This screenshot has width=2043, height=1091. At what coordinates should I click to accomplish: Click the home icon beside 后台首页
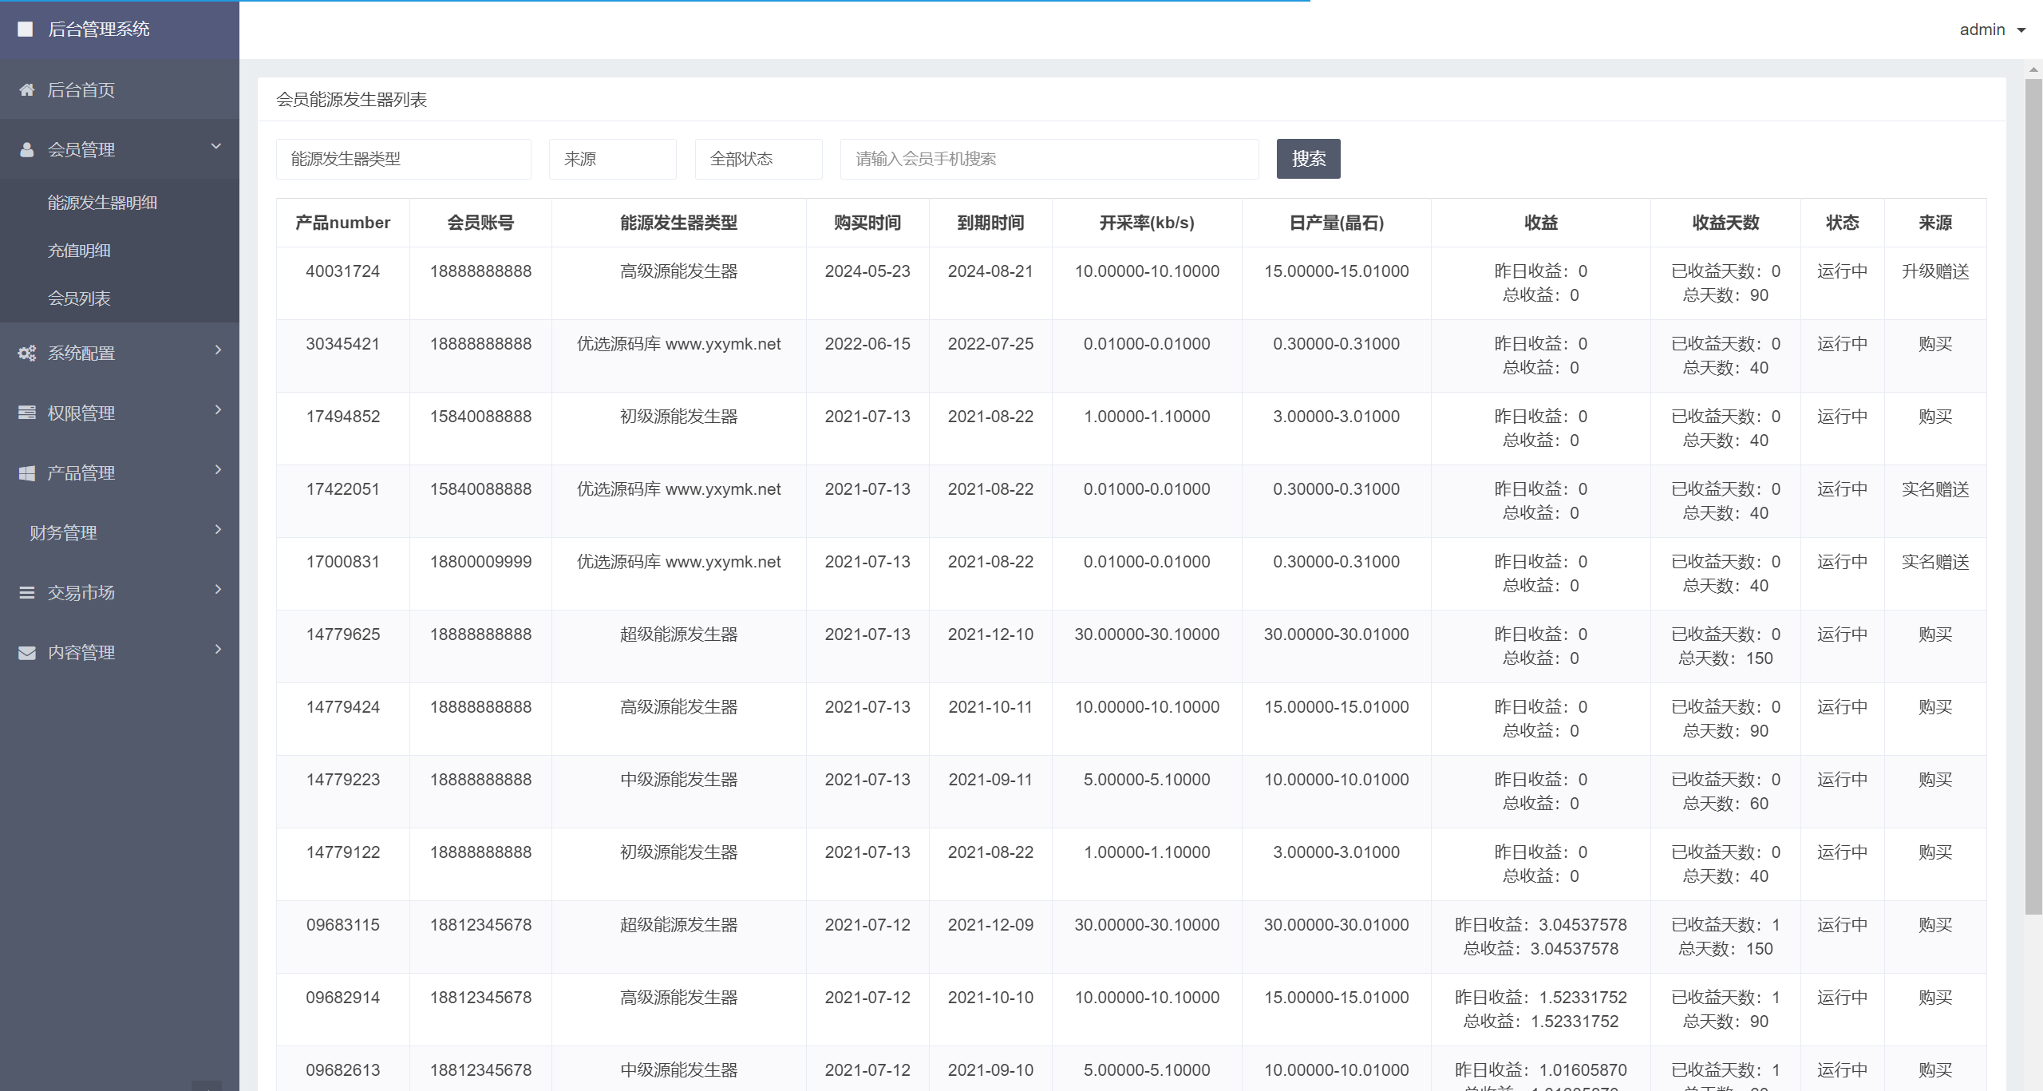[x=27, y=90]
